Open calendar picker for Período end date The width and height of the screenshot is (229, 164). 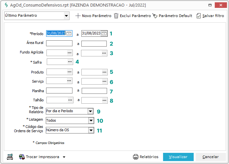pos(104,33)
